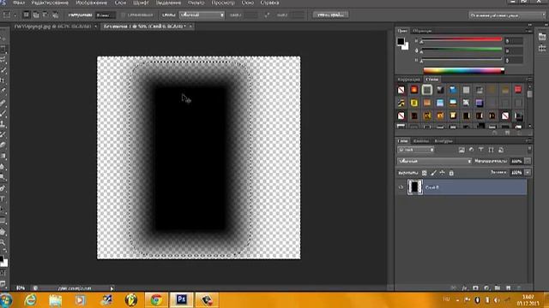Open the workspace switcher dropdown
Viewport: 549px width, 308px height.
tap(507, 15)
